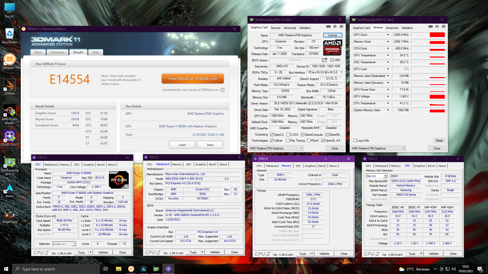Image resolution: width=488 pixels, height=274 pixels.
Task: Toggle OpenCL checkbox in GPU-Z
Action: point(272,135)
